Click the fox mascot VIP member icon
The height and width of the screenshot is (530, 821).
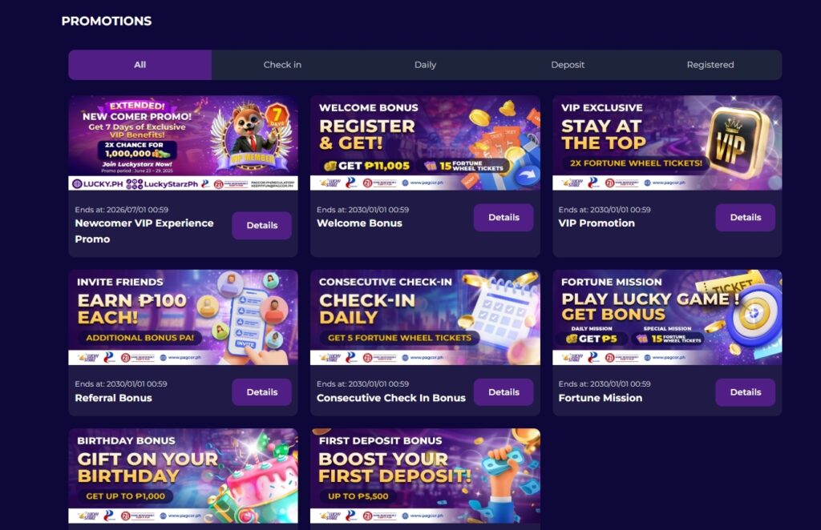click(x=253, y=132)
